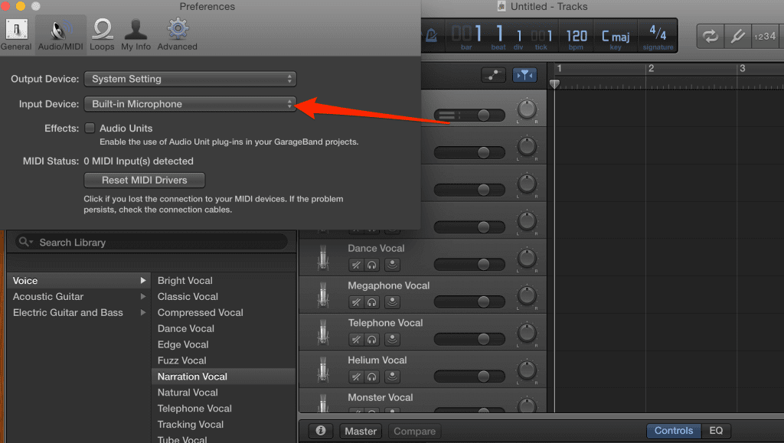Click the info button beside Master

point(321,431)
